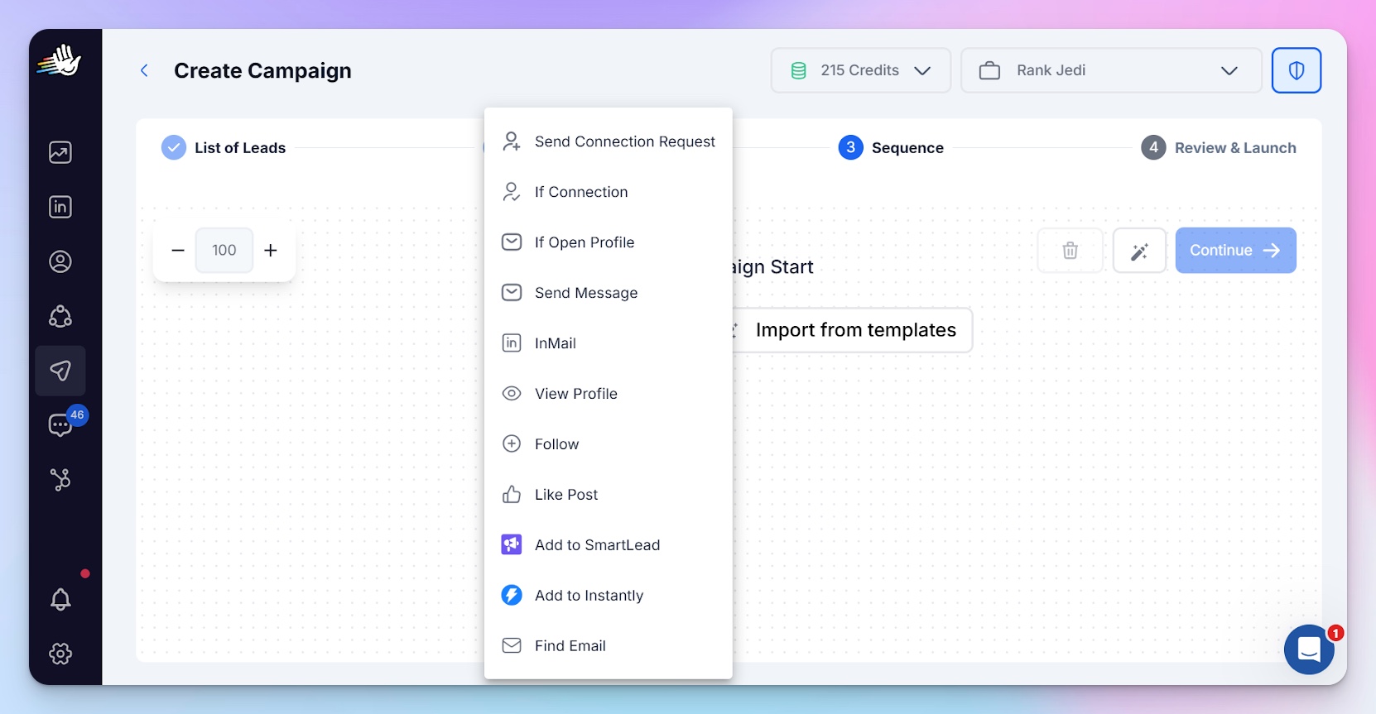Click the magic wand icon button
This screenshot has height=714, width=1376.
(x=1140, y=250)
